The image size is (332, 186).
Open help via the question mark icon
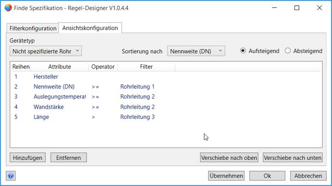tap(11, 175)
